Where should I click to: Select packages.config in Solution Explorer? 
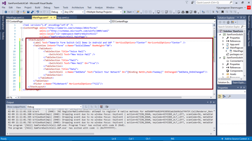[235, 54]
